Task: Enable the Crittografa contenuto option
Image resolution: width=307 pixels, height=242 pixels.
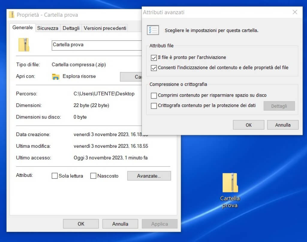Action: (154, 106)
